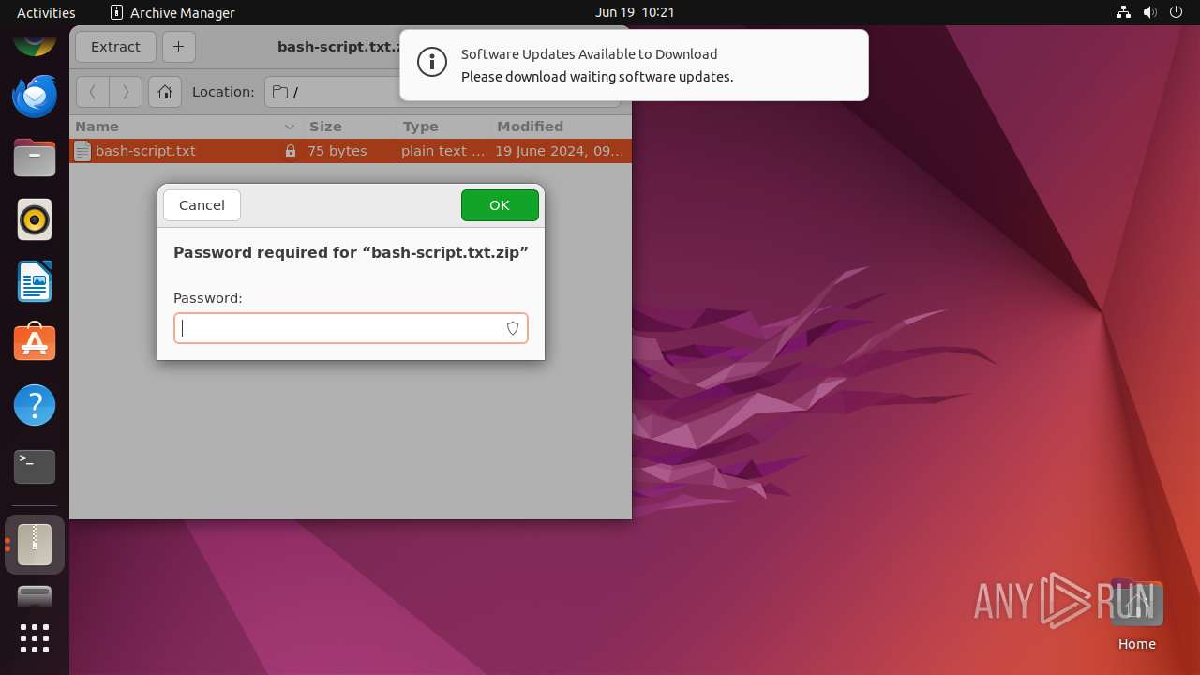
Task: Click the lock icon on bash-script.txt
Action: (x=291, y=151)
